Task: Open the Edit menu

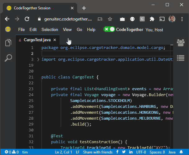Action: [x=33, y=29]
